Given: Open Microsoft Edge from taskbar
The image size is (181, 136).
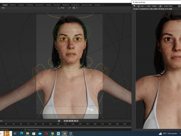Looking at the screenshot, I should point(21,133).
